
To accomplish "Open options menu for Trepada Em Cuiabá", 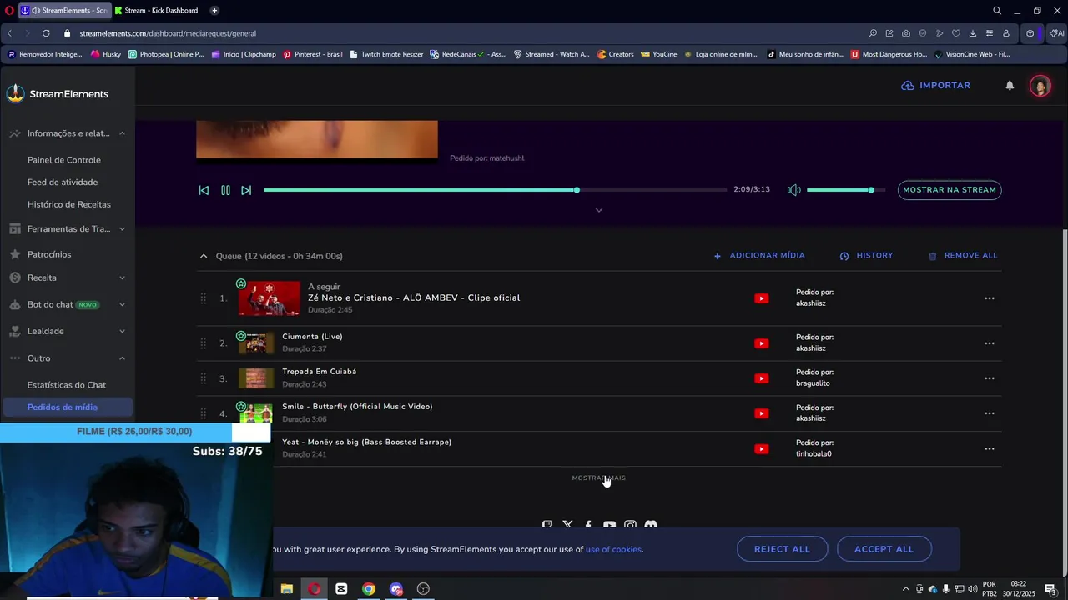I will pyautogui.click(x=989, y=378).
